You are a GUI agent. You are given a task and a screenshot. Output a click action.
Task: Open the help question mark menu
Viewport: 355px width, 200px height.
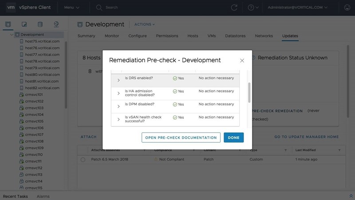coord(253,8)
